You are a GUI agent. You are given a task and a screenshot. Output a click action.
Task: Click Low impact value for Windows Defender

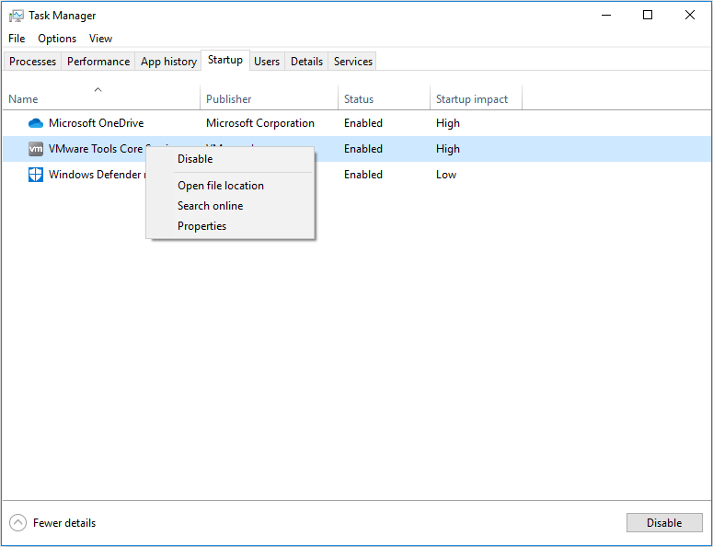point(446,175)
